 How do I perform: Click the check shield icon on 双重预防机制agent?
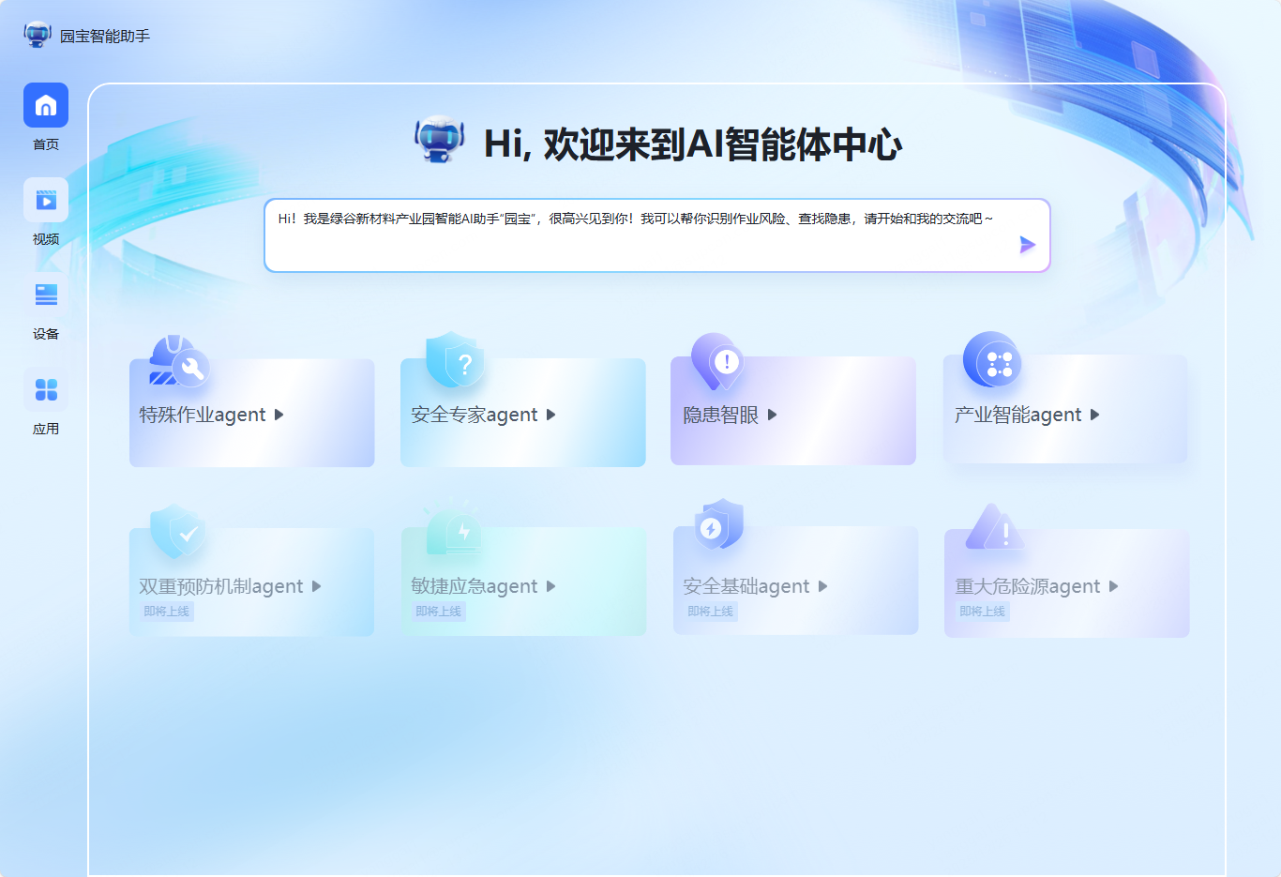[x=178, y=531]
